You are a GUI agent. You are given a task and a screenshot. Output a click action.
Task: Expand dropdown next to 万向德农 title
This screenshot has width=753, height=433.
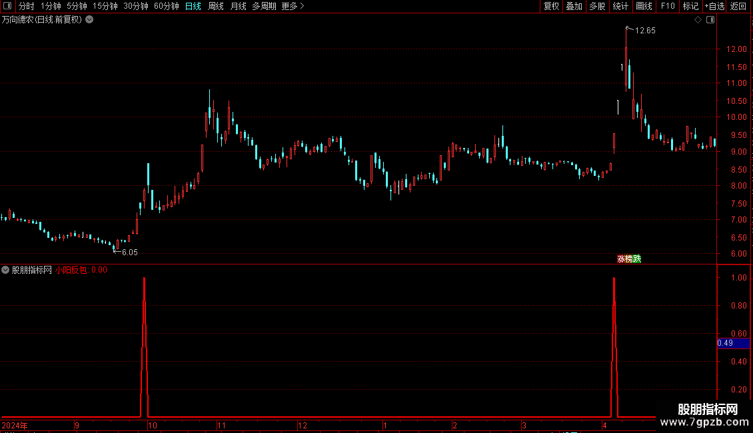(x=89, y=20)
